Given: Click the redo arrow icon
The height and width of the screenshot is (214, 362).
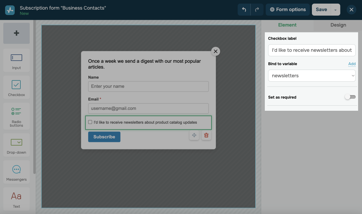Looking at the screenshot, I should click(257, 10).
